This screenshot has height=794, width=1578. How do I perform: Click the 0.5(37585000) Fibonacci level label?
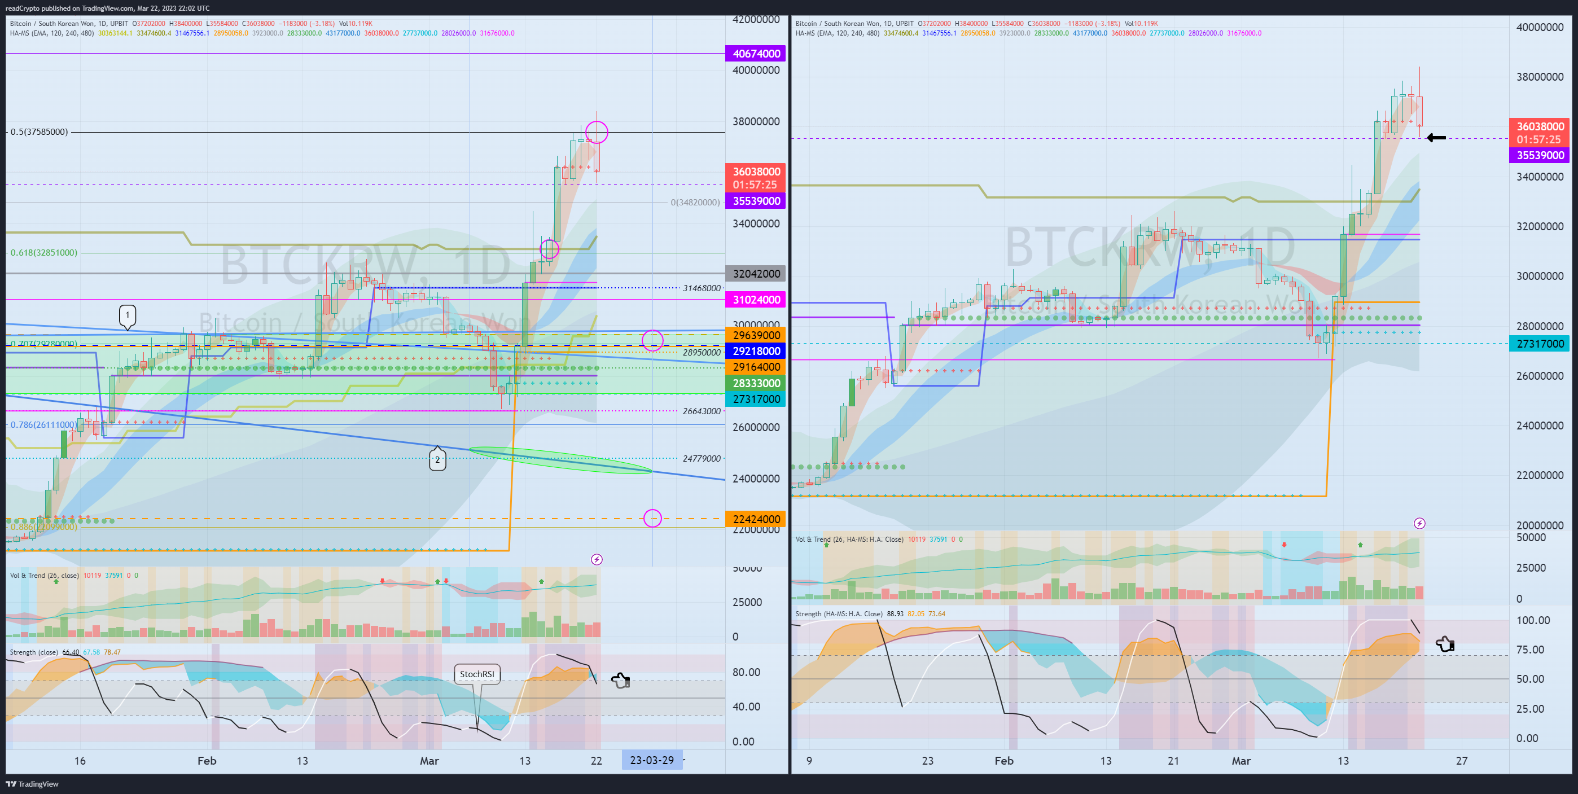coord(39,131)
